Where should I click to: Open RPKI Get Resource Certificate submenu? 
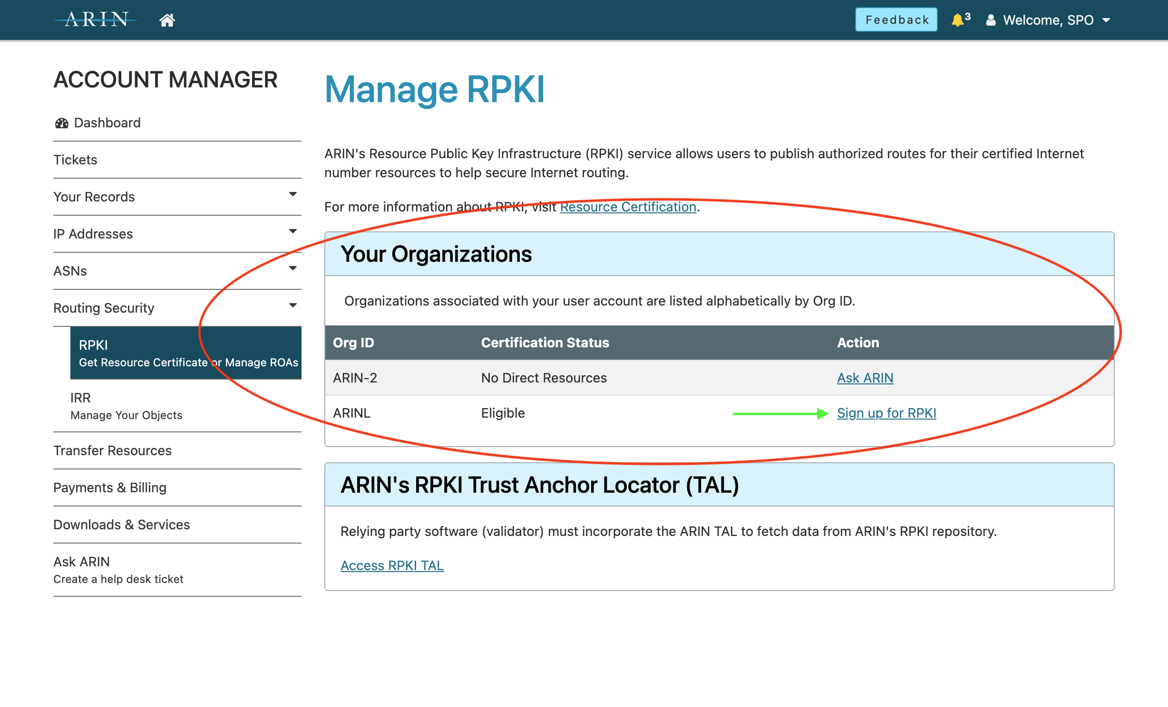point(186,353)
